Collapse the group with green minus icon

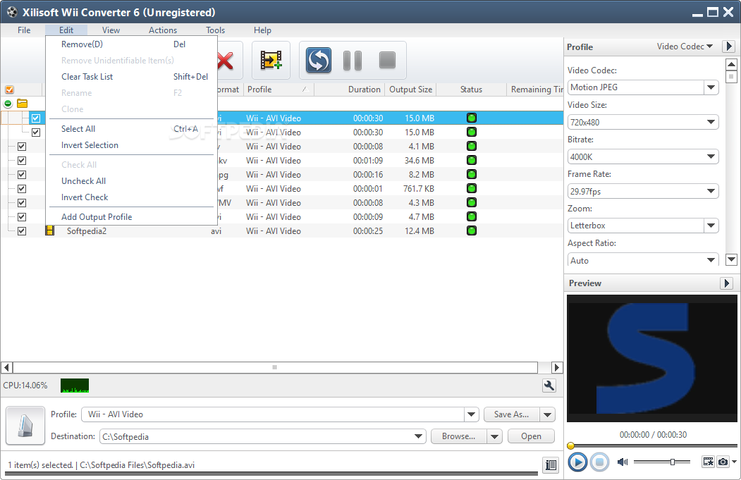(8, 104)
